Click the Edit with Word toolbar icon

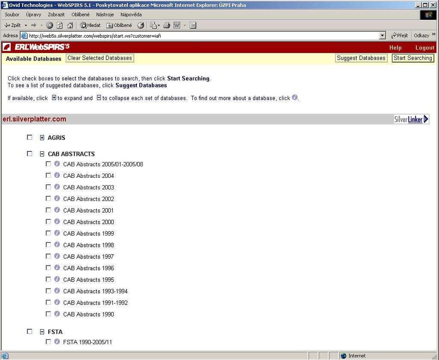tap(177, 25)
